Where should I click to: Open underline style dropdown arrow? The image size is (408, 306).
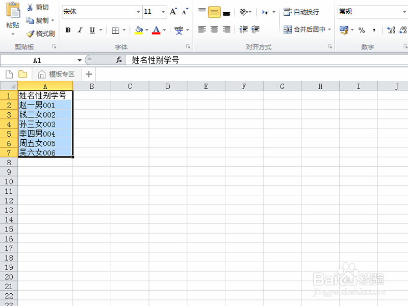click(100, 30)
